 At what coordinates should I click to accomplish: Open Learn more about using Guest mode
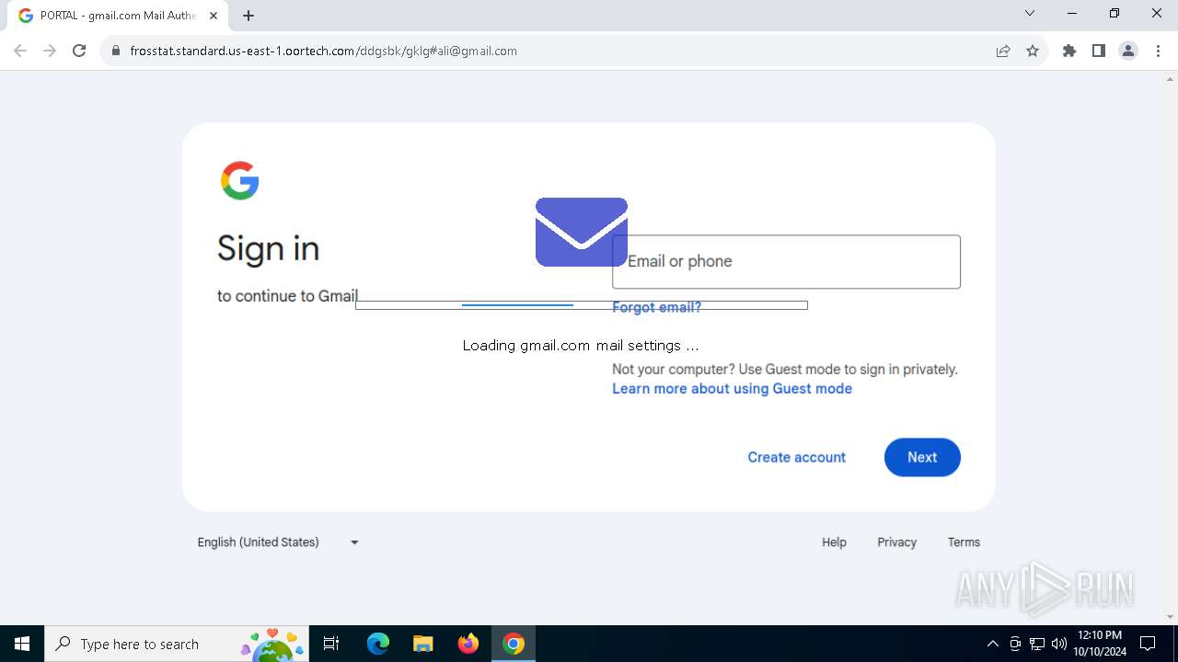coord(733,388)
